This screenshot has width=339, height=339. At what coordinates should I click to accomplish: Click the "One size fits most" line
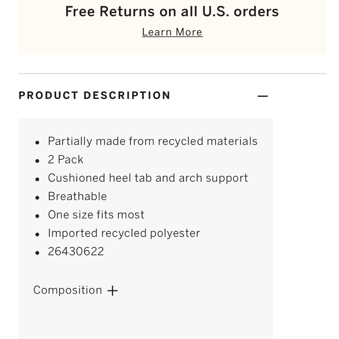click(x=96, y=215)
